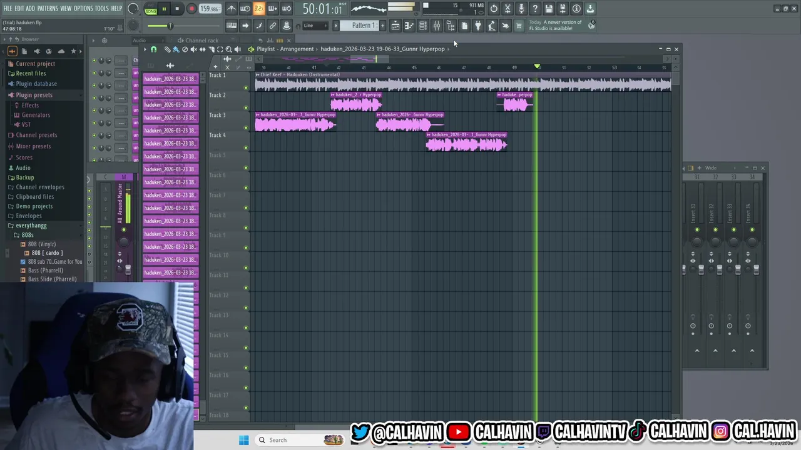The image size is (801, 450).
Task: Open the Browser view icon
Action: pos(451,26)
